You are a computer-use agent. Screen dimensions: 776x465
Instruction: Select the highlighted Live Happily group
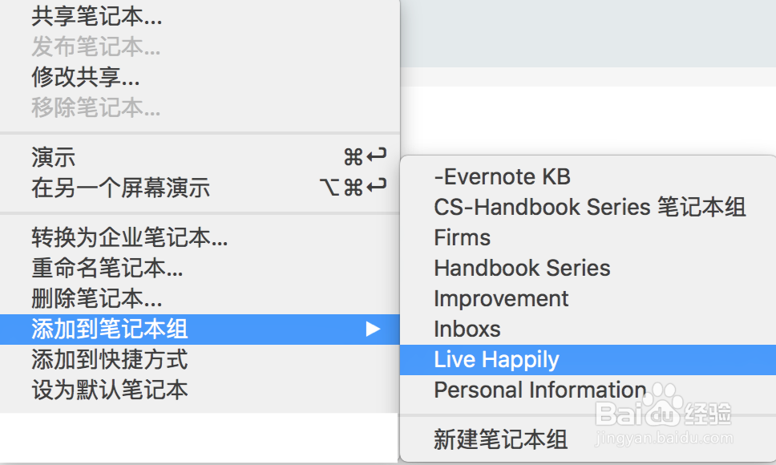496,359
